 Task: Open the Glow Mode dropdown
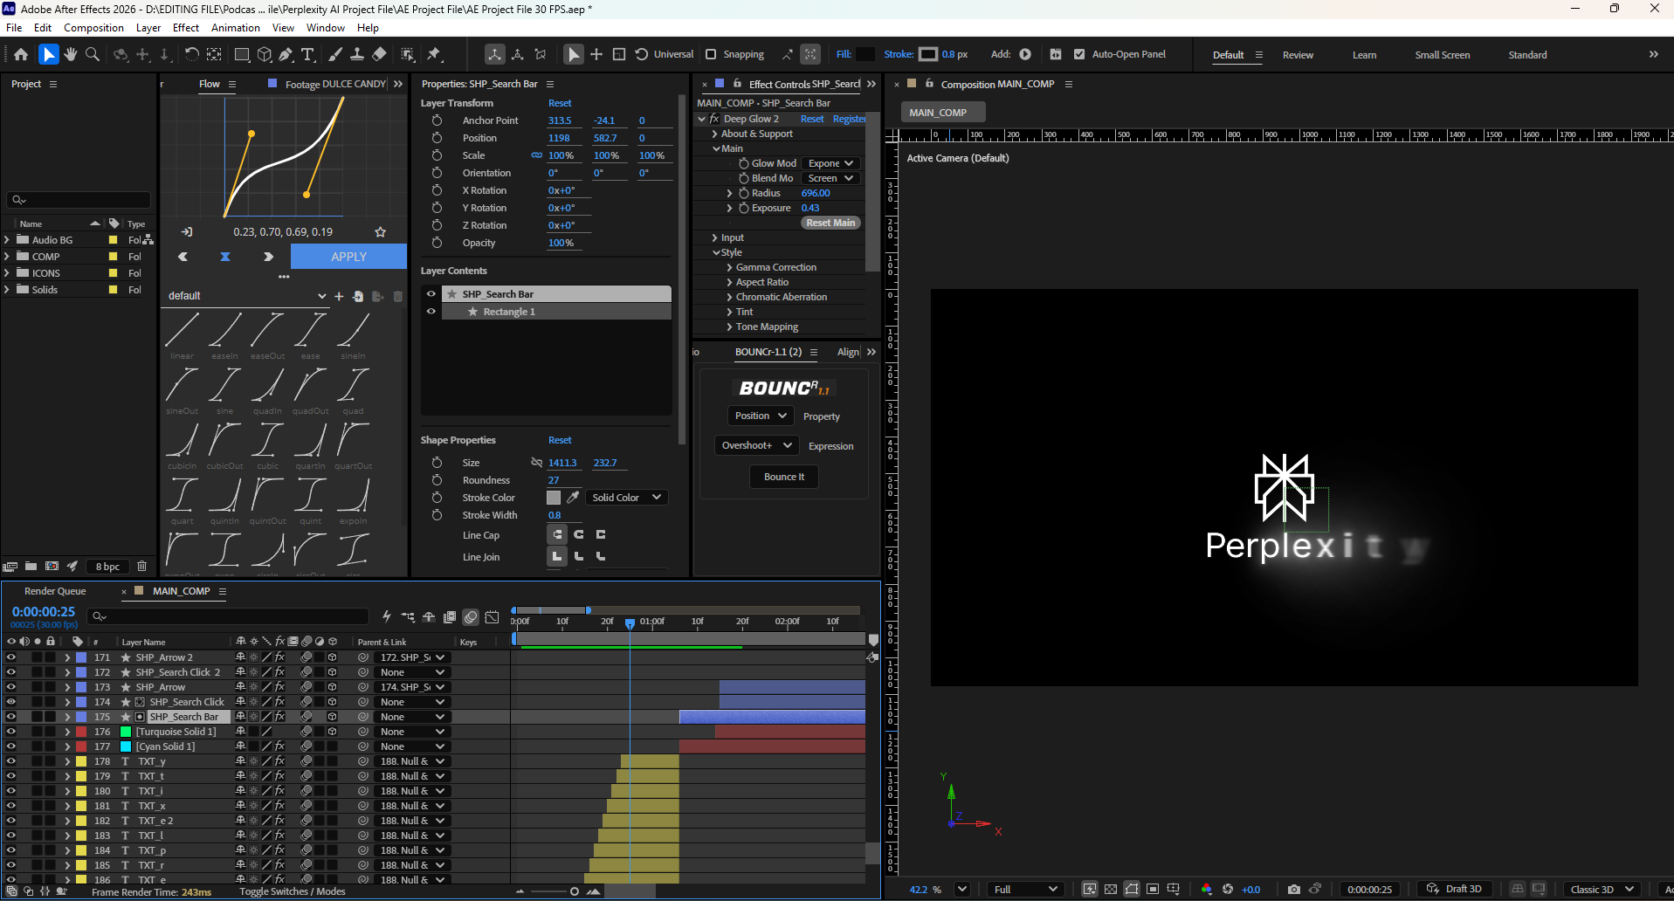pyautogui.click(x=830, y=163)
